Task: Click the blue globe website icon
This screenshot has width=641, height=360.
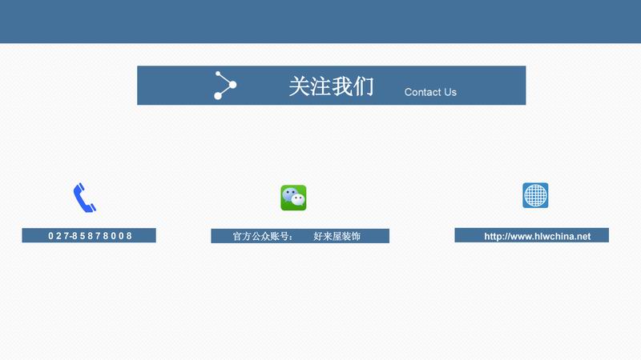Action: [535, 195]
